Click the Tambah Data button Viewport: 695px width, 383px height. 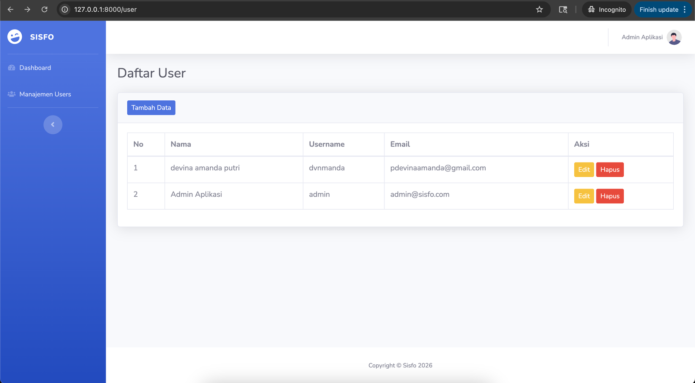pyautogui.click(x=151, y=108)
